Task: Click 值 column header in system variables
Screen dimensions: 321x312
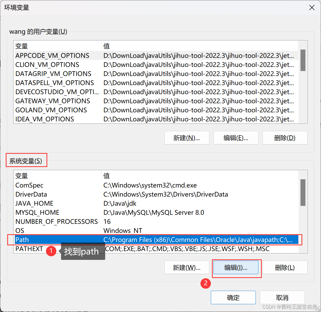Action: [x=200, y=176]
